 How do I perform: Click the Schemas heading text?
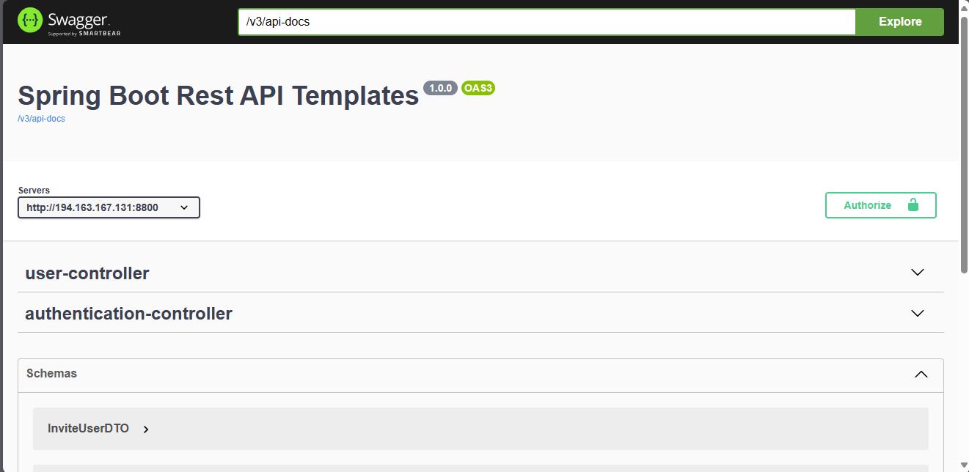click(x=51, y=373)
